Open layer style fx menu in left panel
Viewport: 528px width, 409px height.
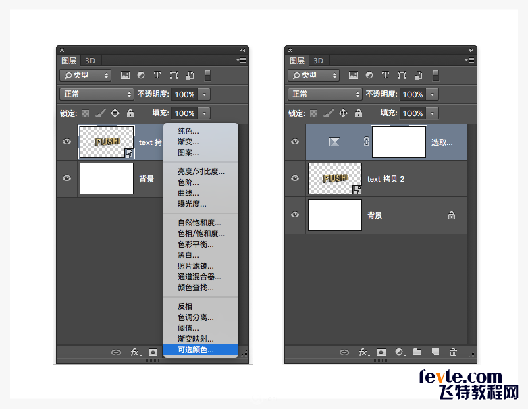pyautogui.click(x=136, y=352)
